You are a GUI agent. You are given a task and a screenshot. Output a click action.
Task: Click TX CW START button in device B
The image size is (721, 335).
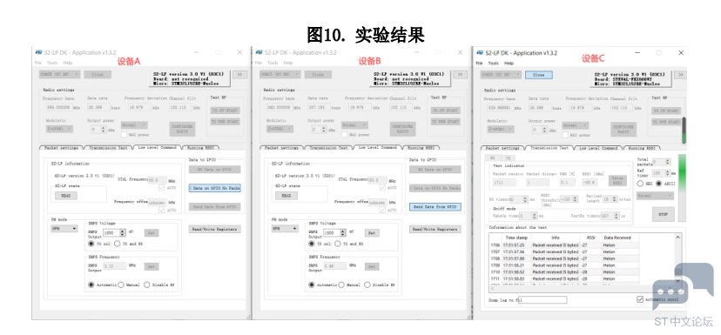(x=446, y=111)
